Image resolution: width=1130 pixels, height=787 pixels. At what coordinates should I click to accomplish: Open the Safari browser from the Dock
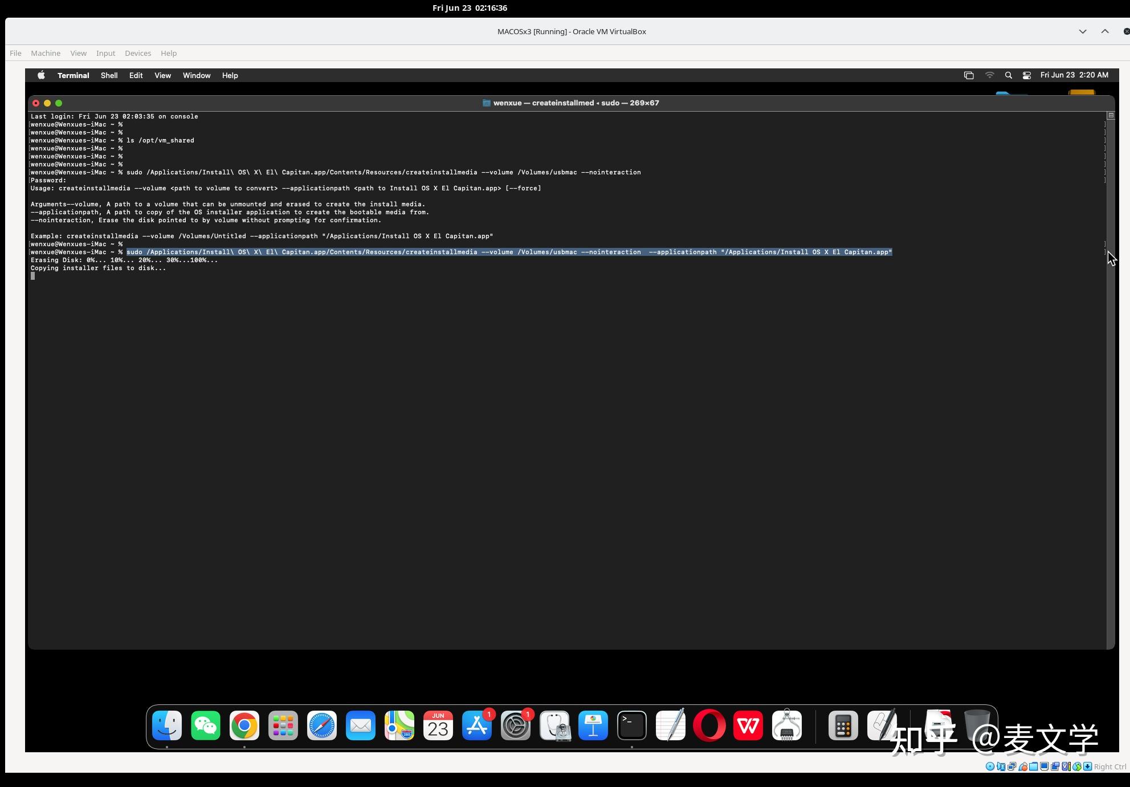(x=321, y=725)
